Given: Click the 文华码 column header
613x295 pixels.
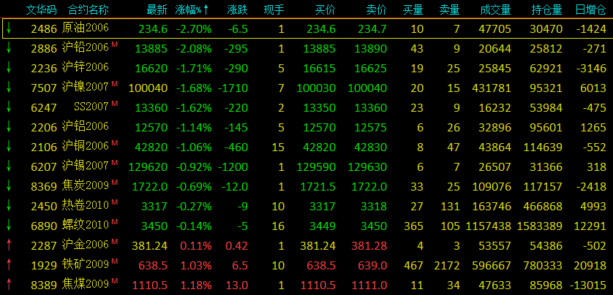Looking at the screenshot, I should tap(42, 9).
